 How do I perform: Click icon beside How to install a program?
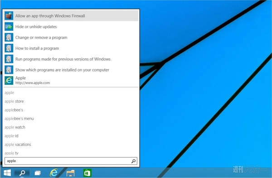pyautogui.click(x=9, y=48)
